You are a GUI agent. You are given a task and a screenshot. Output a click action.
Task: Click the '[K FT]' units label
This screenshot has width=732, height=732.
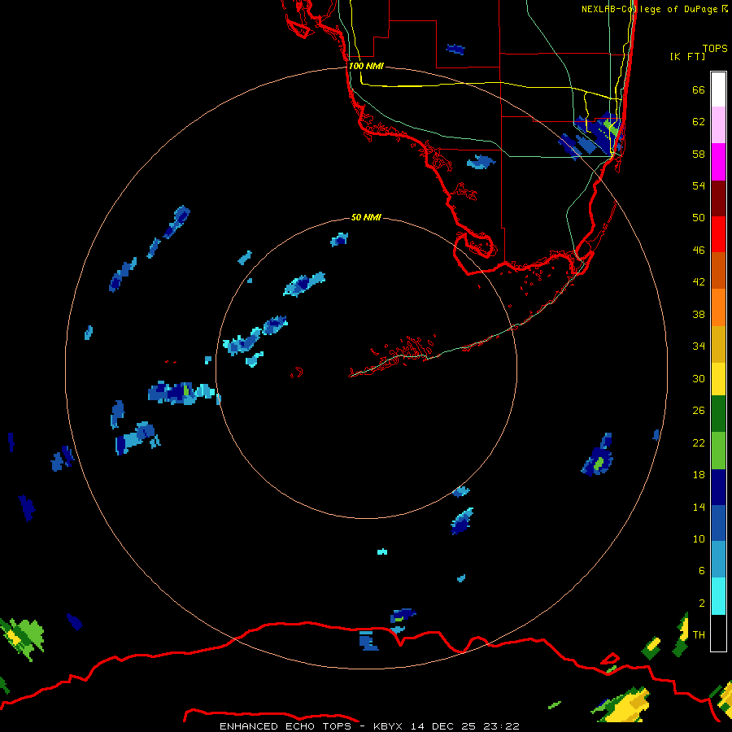[x=687, y=56]
